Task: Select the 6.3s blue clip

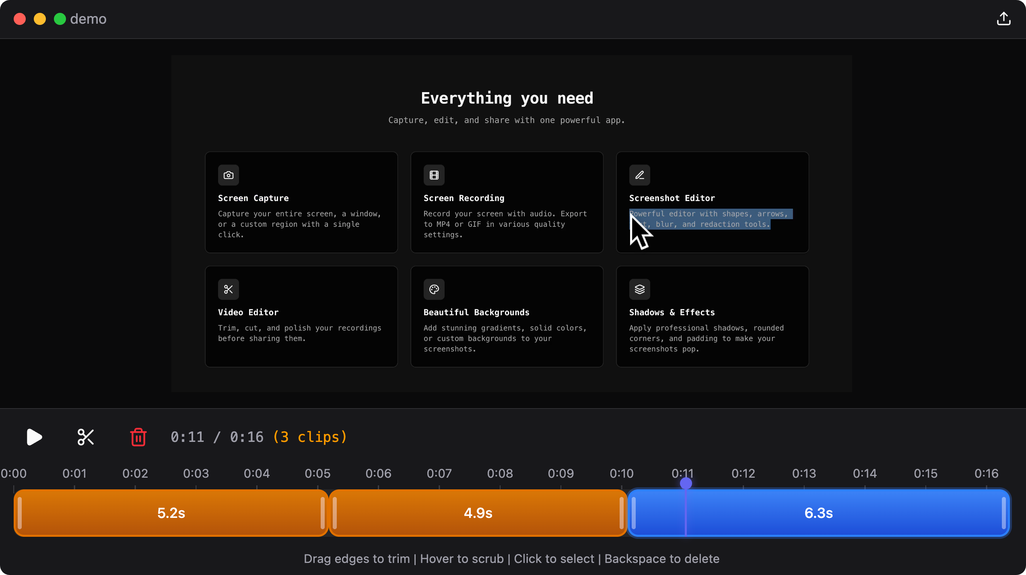Action: pyautogui.click(x=818, y=513)
